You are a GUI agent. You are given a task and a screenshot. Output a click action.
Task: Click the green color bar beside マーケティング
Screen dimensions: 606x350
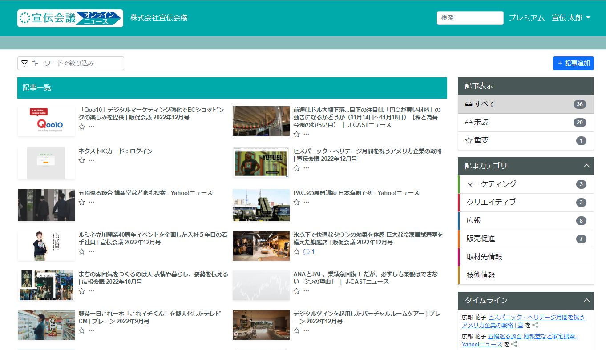[459, 184]
